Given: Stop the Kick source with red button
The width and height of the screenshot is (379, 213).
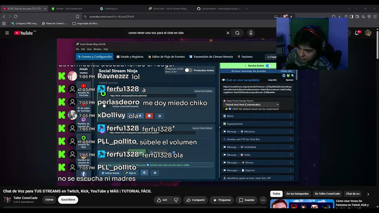Looking at the screenshot, I should pyautogui.click(x=149, y=116).
